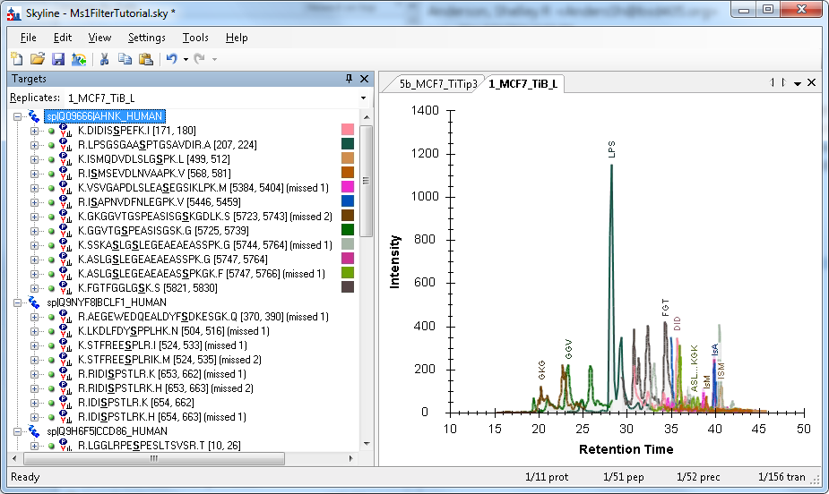
Task: Select peptide R.LPSGSGAASPTGSAVDIR.A in tree
Action: point(143,145)
